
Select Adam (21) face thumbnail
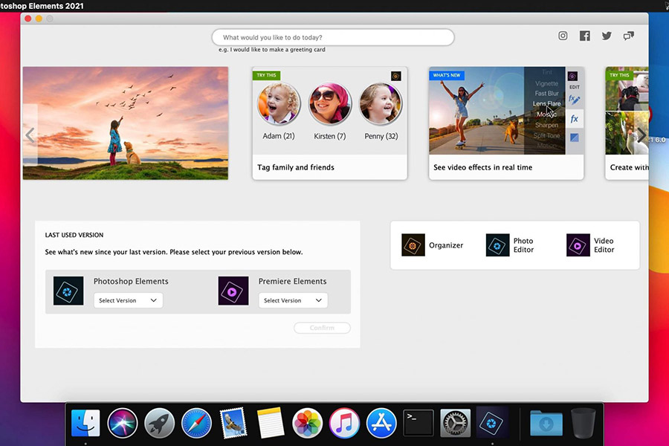click(x=279, y=104)
